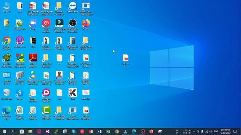The width and height of the screenshot is (241, 135).
Task: Open Skype from the taskbar
Action: coord(74,131)
